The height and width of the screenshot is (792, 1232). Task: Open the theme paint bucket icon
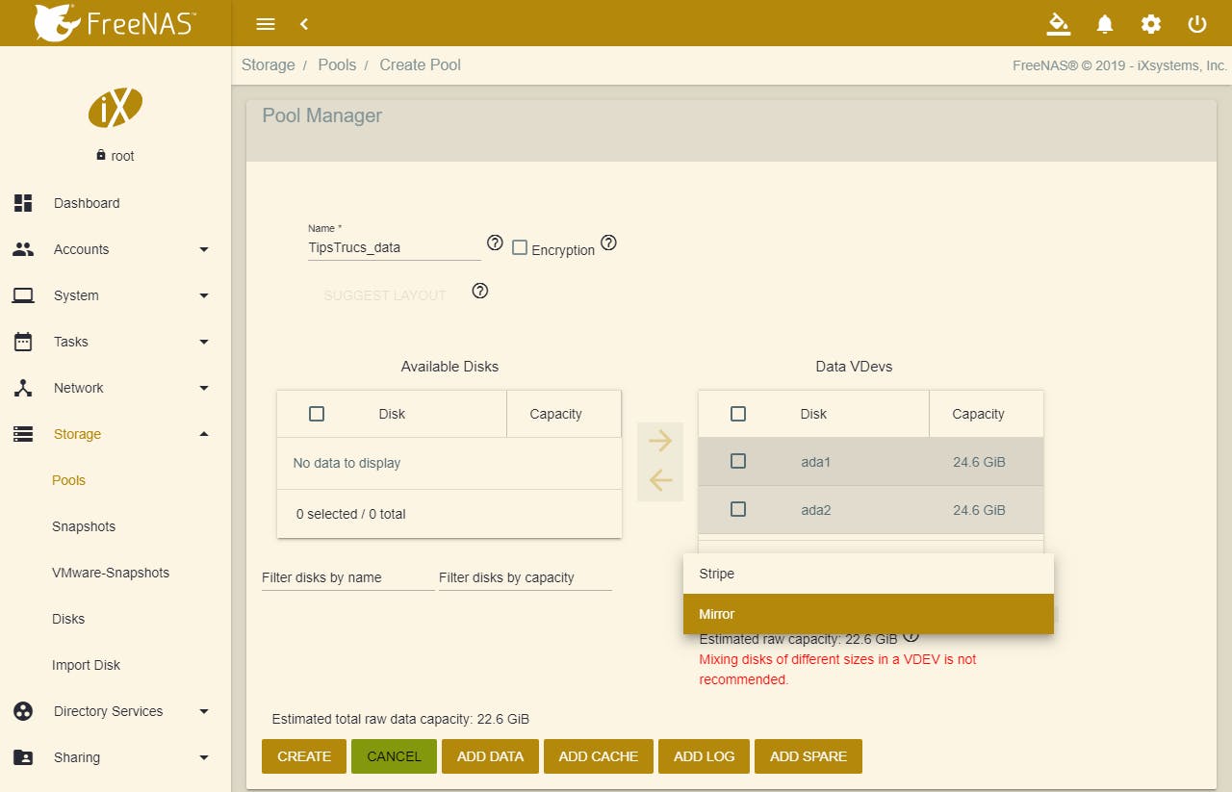1059,24
